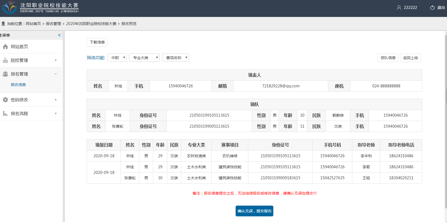Click the 领队 section header

click(254, 104)
